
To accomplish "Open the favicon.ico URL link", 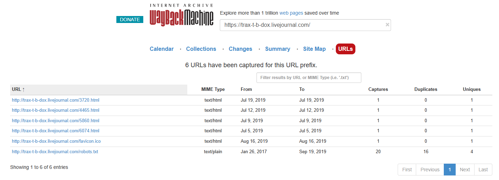I will tap(56, 141).
